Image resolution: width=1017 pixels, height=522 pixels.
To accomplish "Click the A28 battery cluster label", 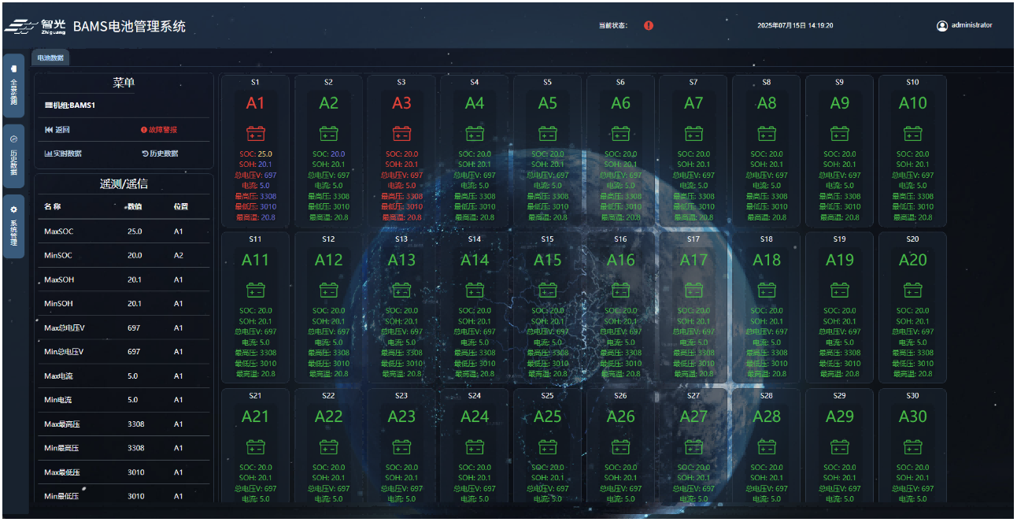I will pos(767,416).
